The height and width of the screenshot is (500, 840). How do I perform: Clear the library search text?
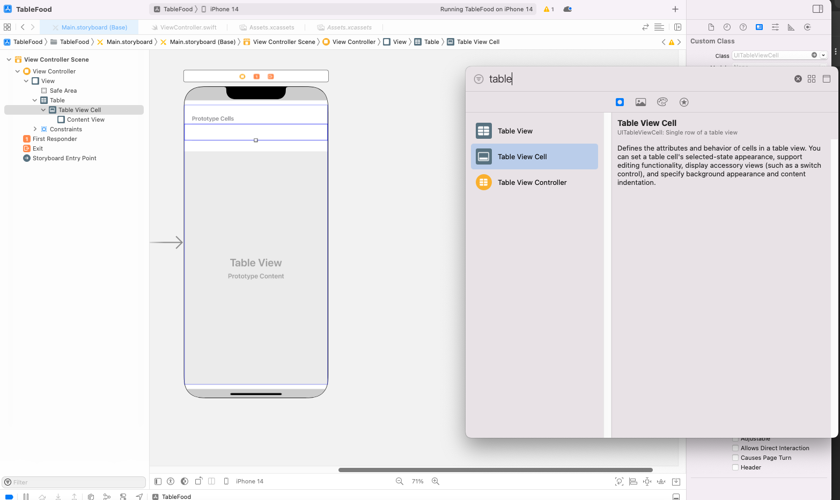(x=798, y=79)
